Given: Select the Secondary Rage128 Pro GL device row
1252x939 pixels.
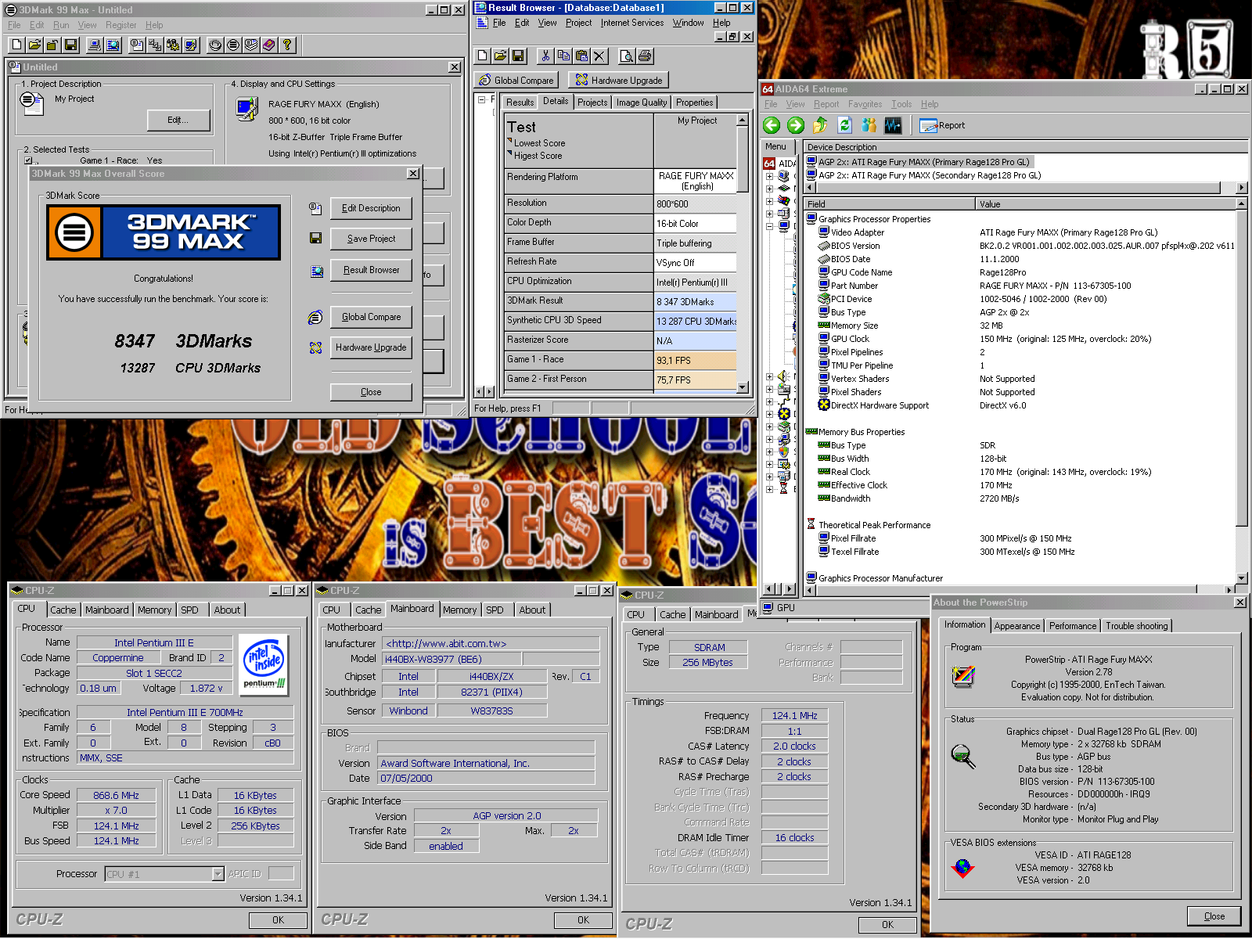Looking at the screenshot, I should [x=930, y=175].
